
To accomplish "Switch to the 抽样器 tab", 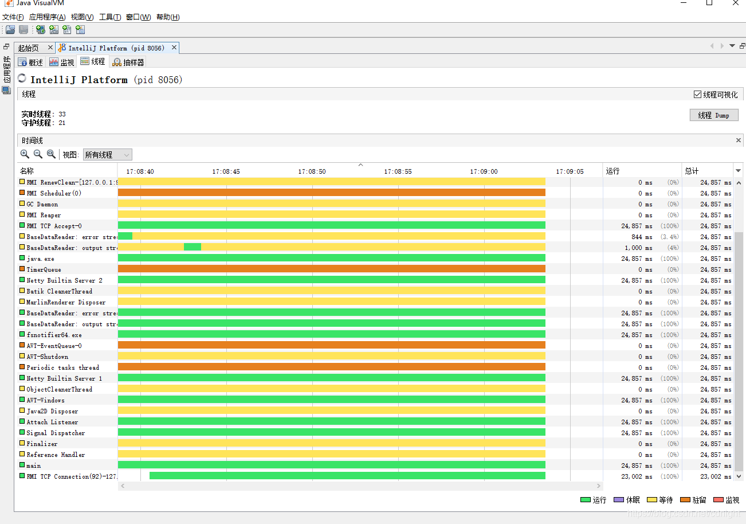I will 128,62.
